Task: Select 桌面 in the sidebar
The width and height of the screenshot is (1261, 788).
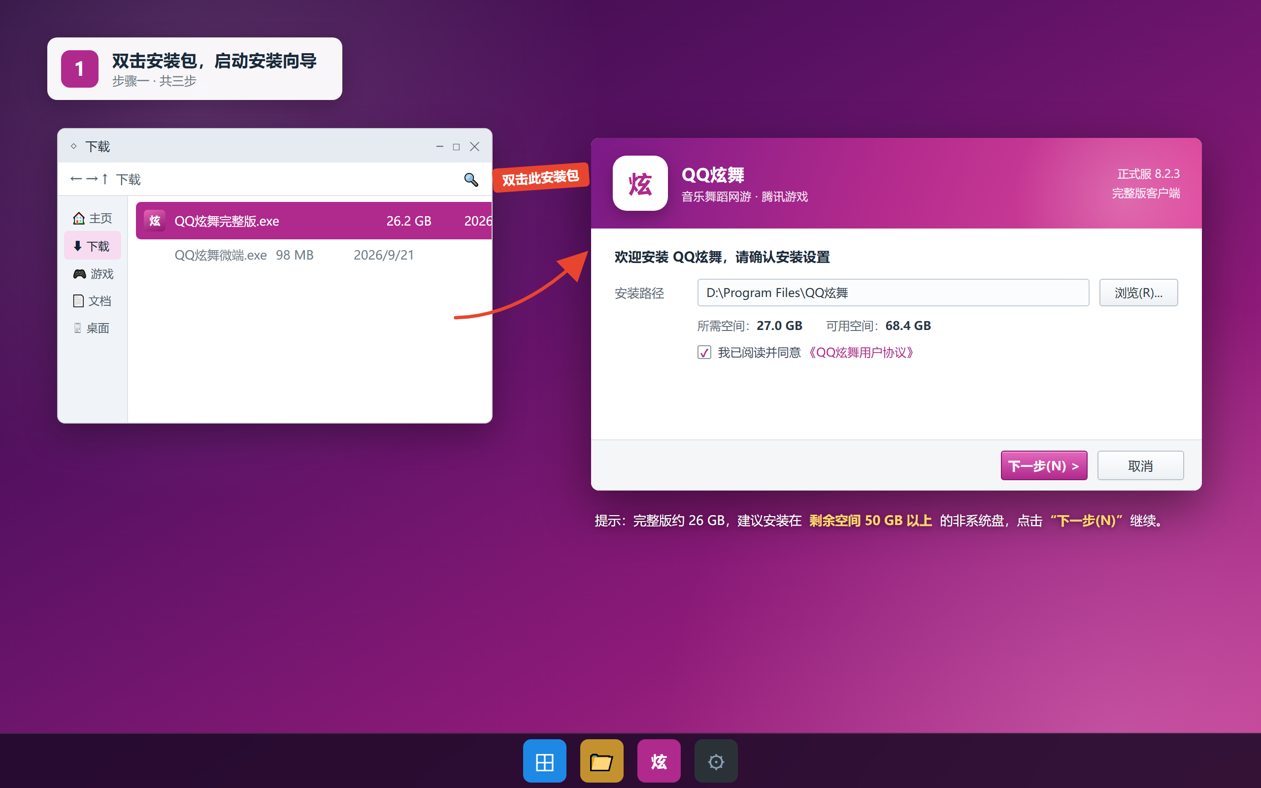Action: tap(93, 328)
